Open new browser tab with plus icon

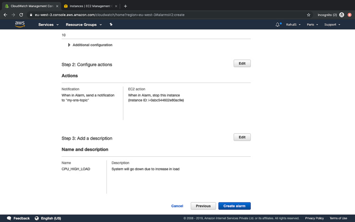[x=125, y=6]
